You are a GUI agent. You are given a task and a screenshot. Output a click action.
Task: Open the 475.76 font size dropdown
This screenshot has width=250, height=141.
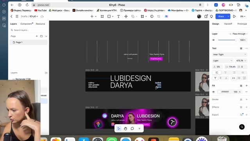click(241, 61)
